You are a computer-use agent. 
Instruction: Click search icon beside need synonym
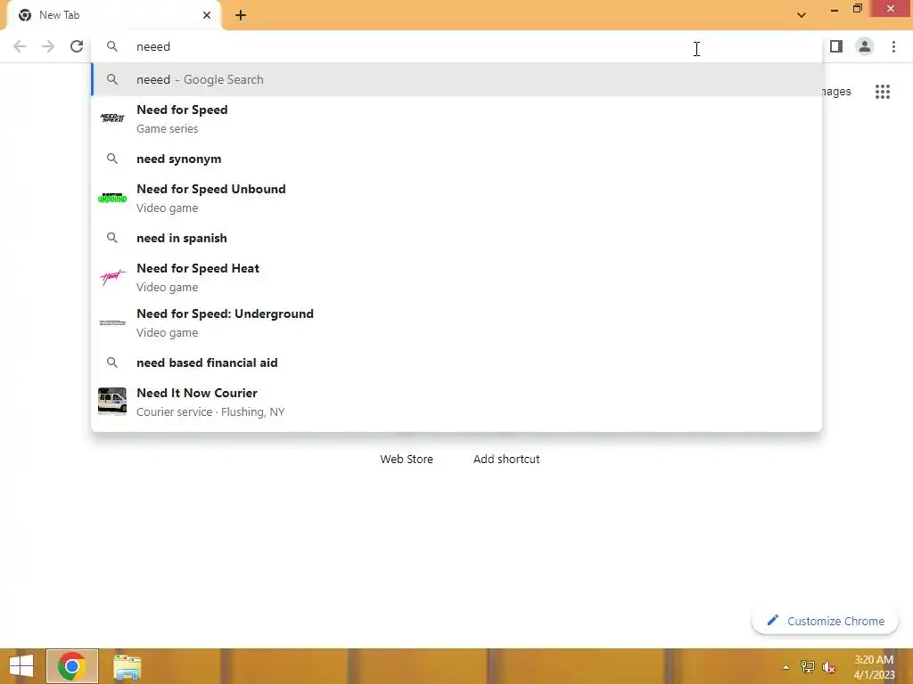point(111,159)
